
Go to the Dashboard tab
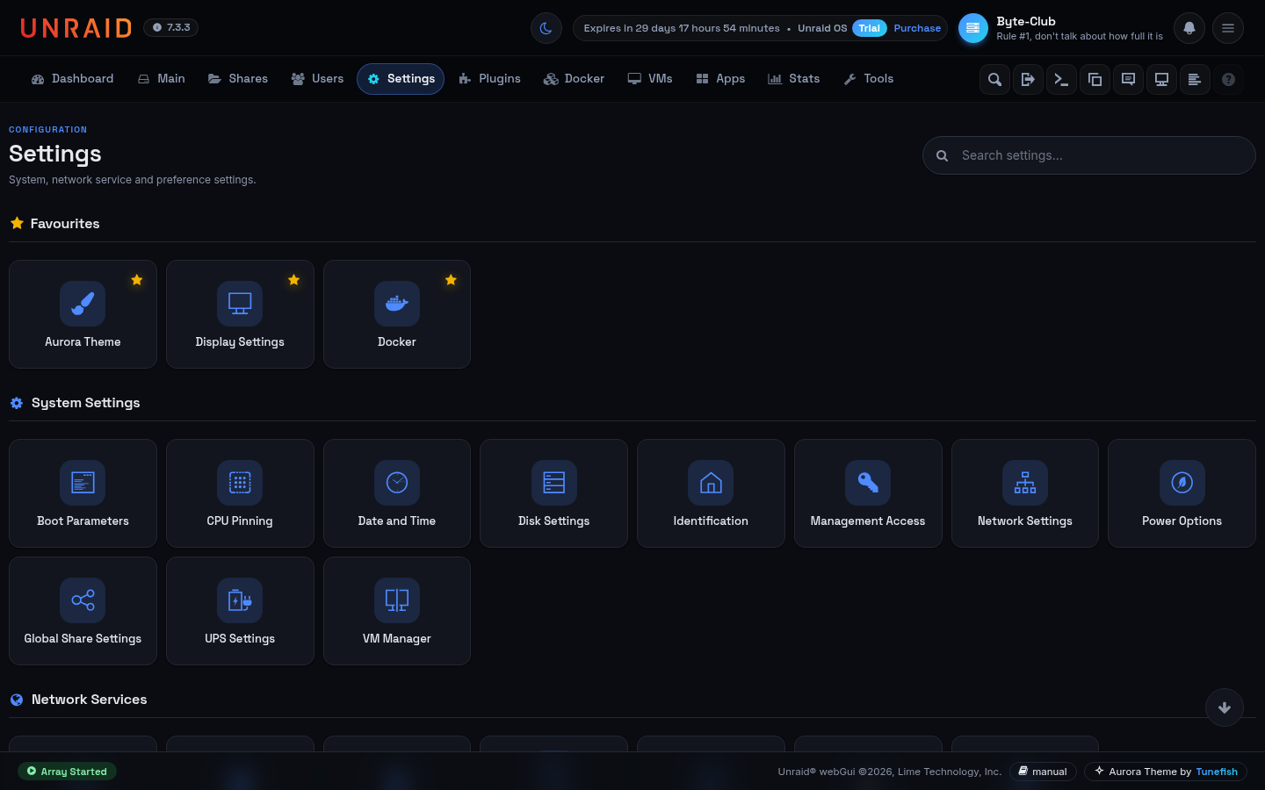[x=72, y=79]
